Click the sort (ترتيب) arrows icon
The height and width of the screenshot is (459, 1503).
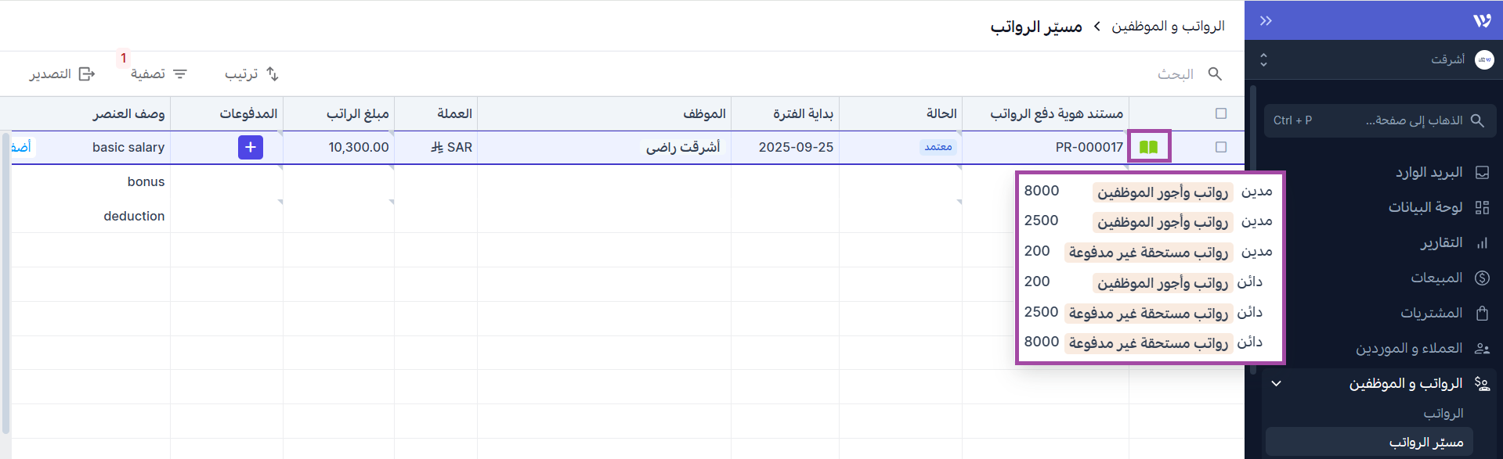pyautogui.click(x=272, y=74)
